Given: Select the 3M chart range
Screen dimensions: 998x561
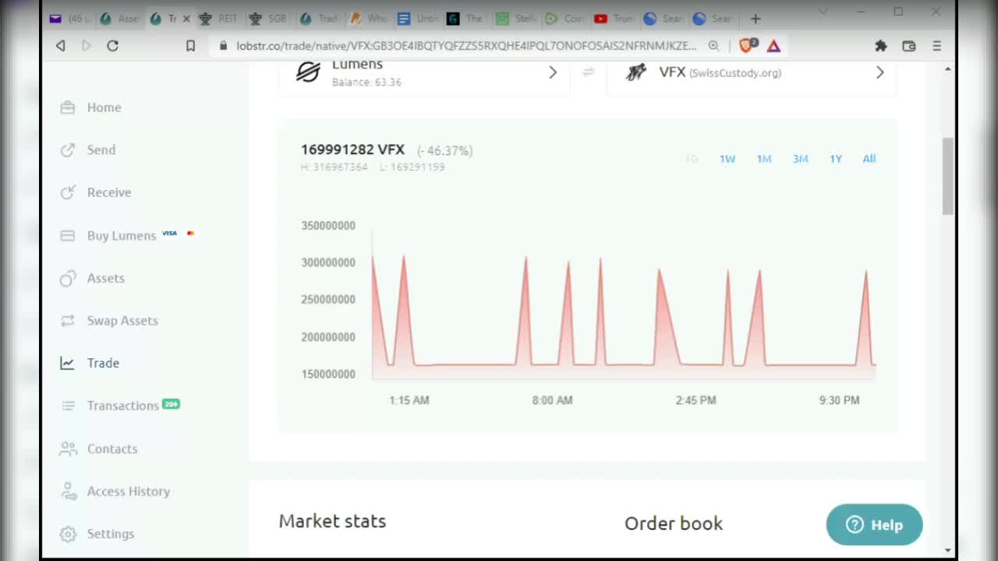Looking at the screenshot, I should [x=801, y=159].
